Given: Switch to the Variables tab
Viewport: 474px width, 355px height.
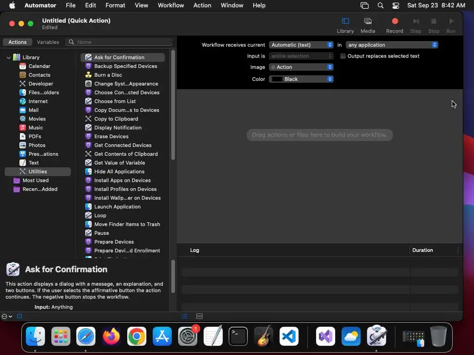Looking at the screenshot, I should click(48, 42).
